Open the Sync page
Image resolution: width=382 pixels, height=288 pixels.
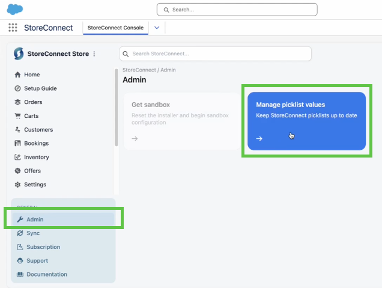point(33,233)
